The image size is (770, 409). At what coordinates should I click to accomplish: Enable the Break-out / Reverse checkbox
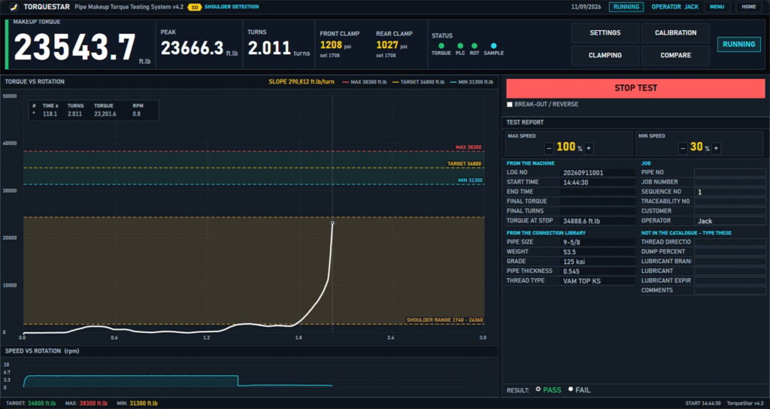pos(510,105)
